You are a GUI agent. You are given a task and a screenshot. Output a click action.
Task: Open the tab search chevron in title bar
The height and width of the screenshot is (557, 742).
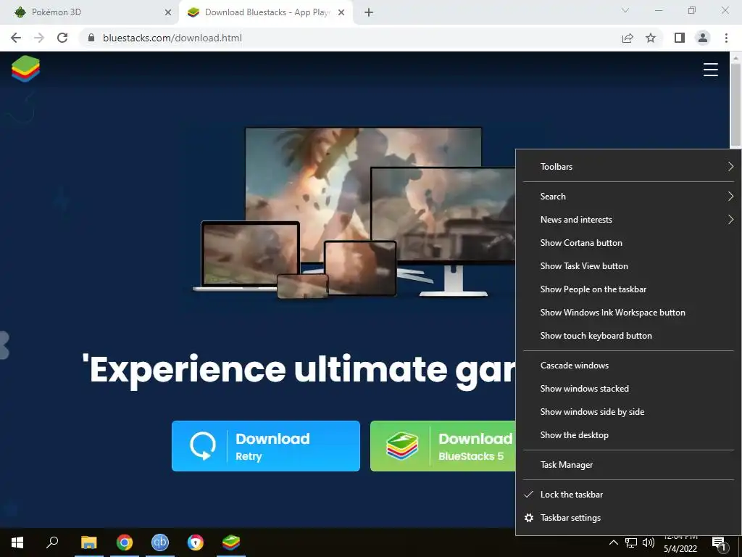pyautogui.click(x=625, y=10)
